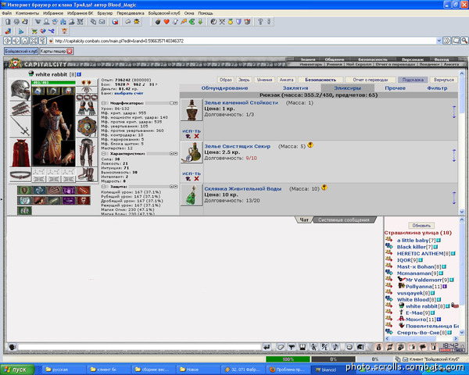The height and width of the screenshot is (375, 469).
Task: Toggle the chat sound note icon
Action: coord(335,347)
